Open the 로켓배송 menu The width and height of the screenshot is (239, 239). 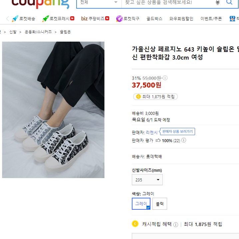(x=24, y=19)
